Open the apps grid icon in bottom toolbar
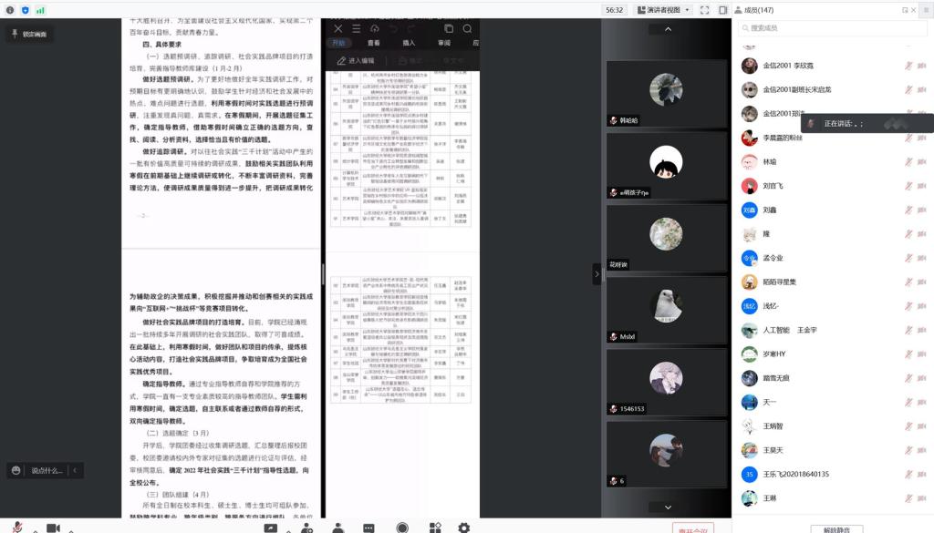 435,528
